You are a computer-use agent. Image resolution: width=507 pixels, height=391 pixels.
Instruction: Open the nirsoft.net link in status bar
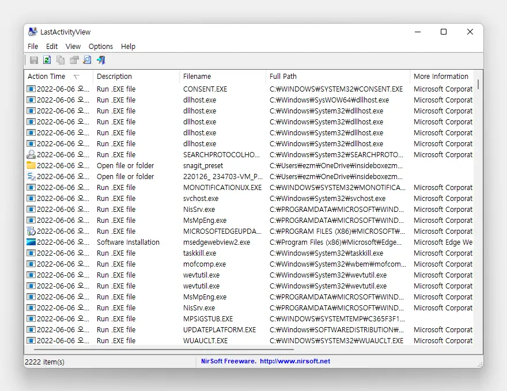pyautogui.click(x=295, y=362)
